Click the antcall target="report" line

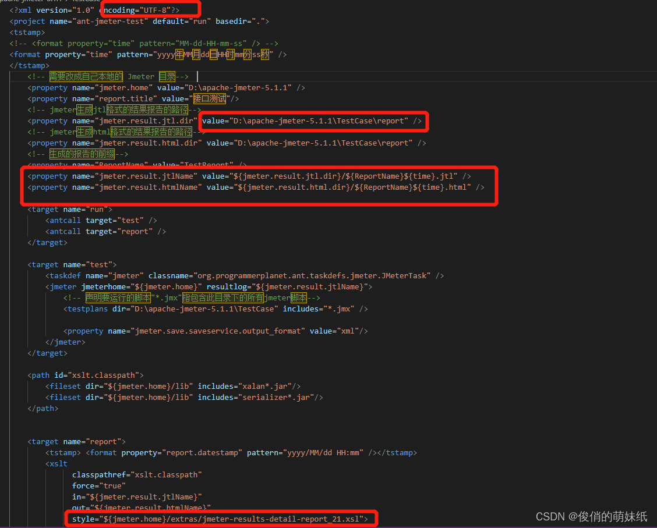coord(105,232)
